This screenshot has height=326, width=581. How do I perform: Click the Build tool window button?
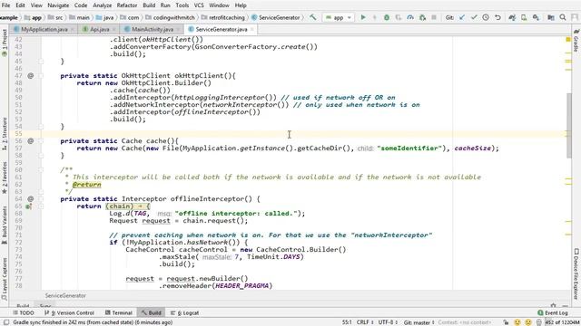[x=151, y=312]
